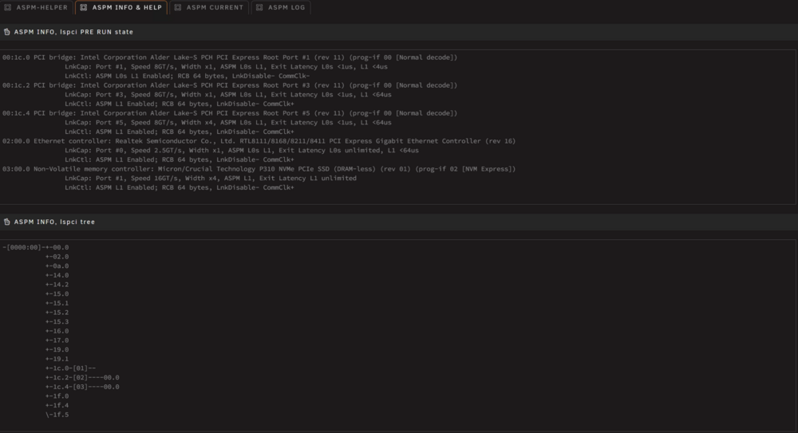Viewport: 798px width, 433px height.
Task: Click tree row +-1f.0
Action: click(x=57, y=396)
